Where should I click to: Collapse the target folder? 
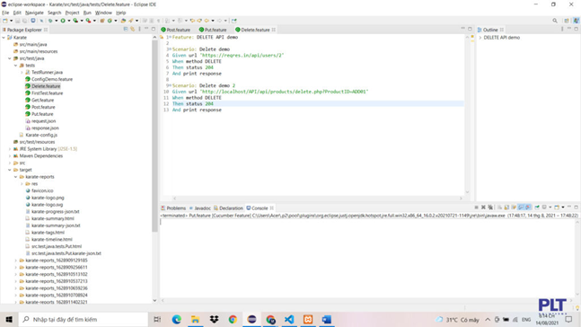(10, 170)
